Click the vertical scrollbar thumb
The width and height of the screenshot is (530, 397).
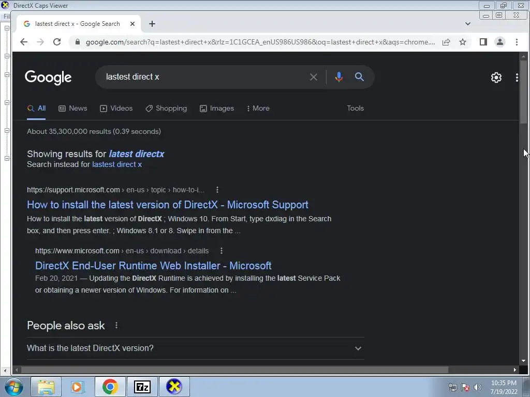coord(524,92)
